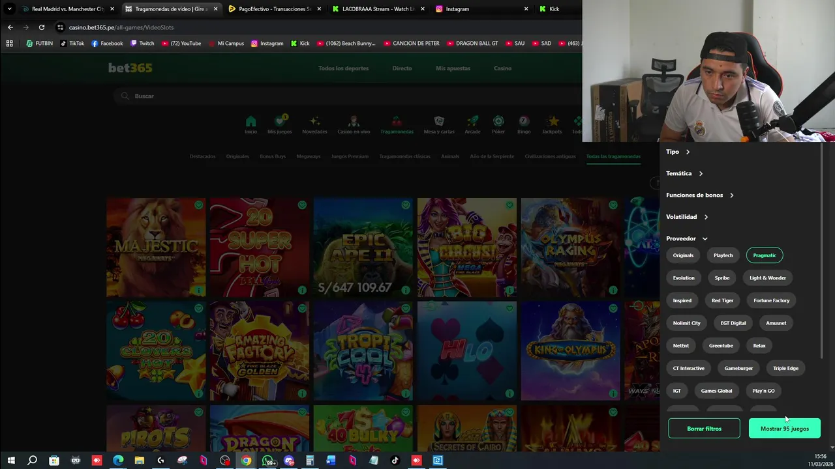Open the Arcade rocket icon
This screenshot has width=835, height=469.
472,122
